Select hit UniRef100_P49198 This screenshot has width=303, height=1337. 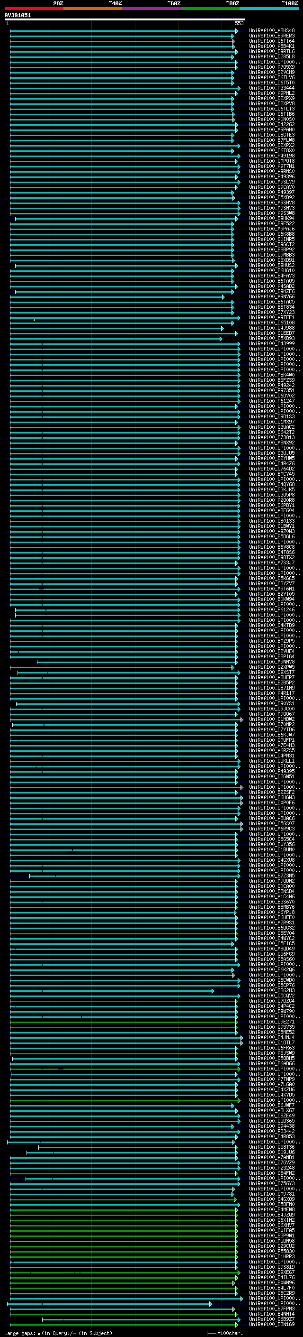[271, 156]
